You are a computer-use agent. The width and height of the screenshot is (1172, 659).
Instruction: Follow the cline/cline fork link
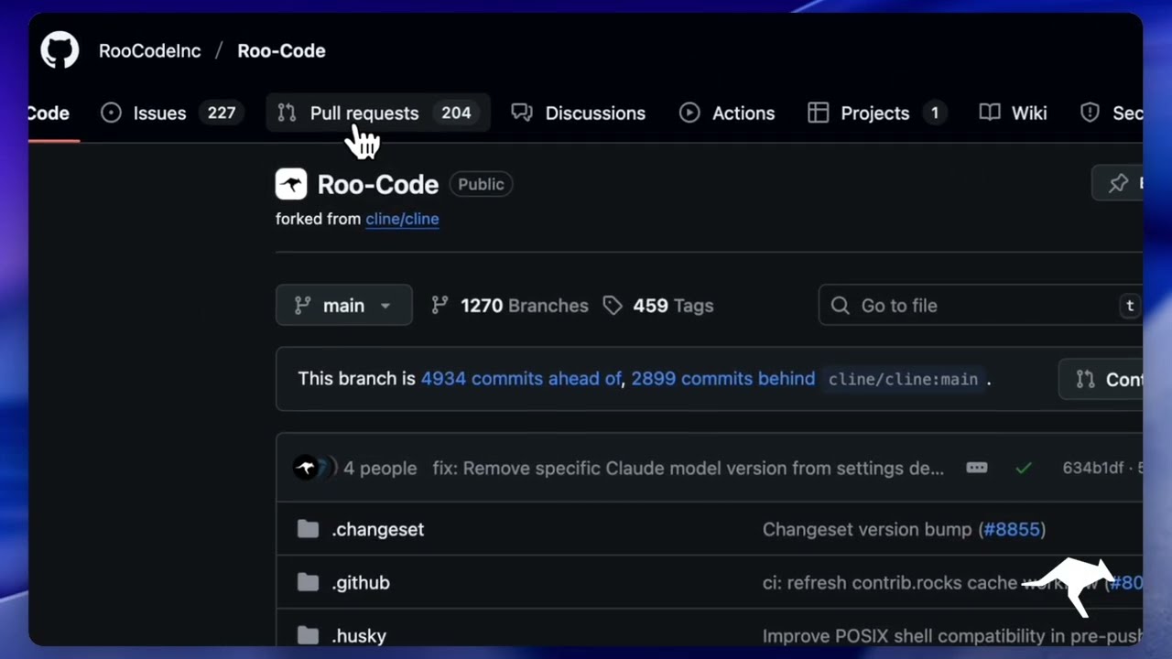402,219
